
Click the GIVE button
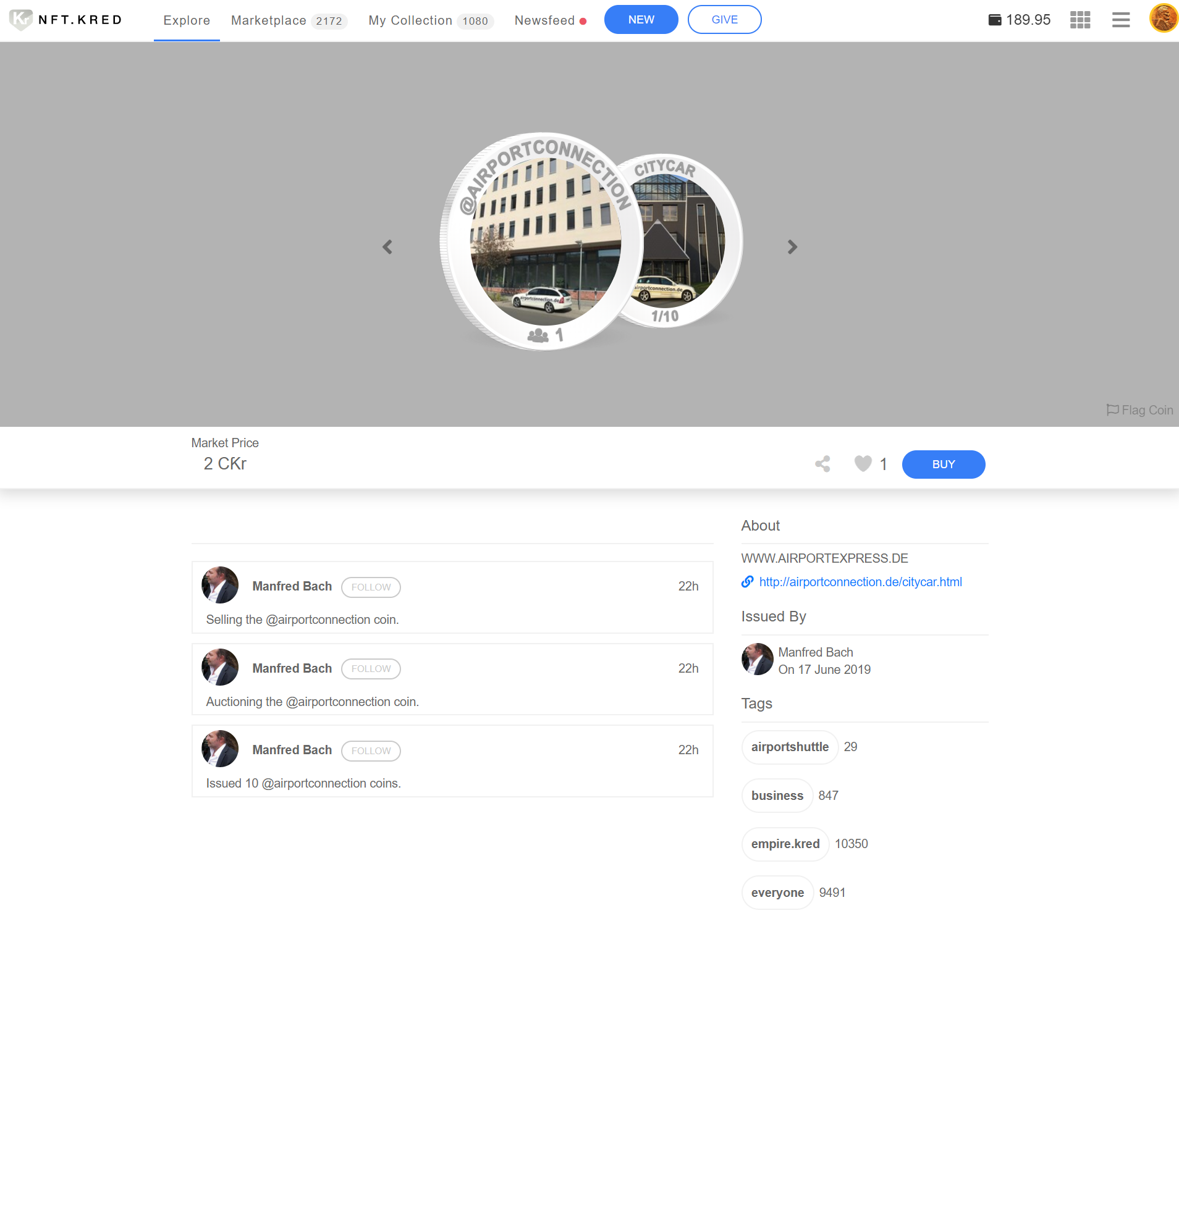pyautogui.click(x=724, y=20)
